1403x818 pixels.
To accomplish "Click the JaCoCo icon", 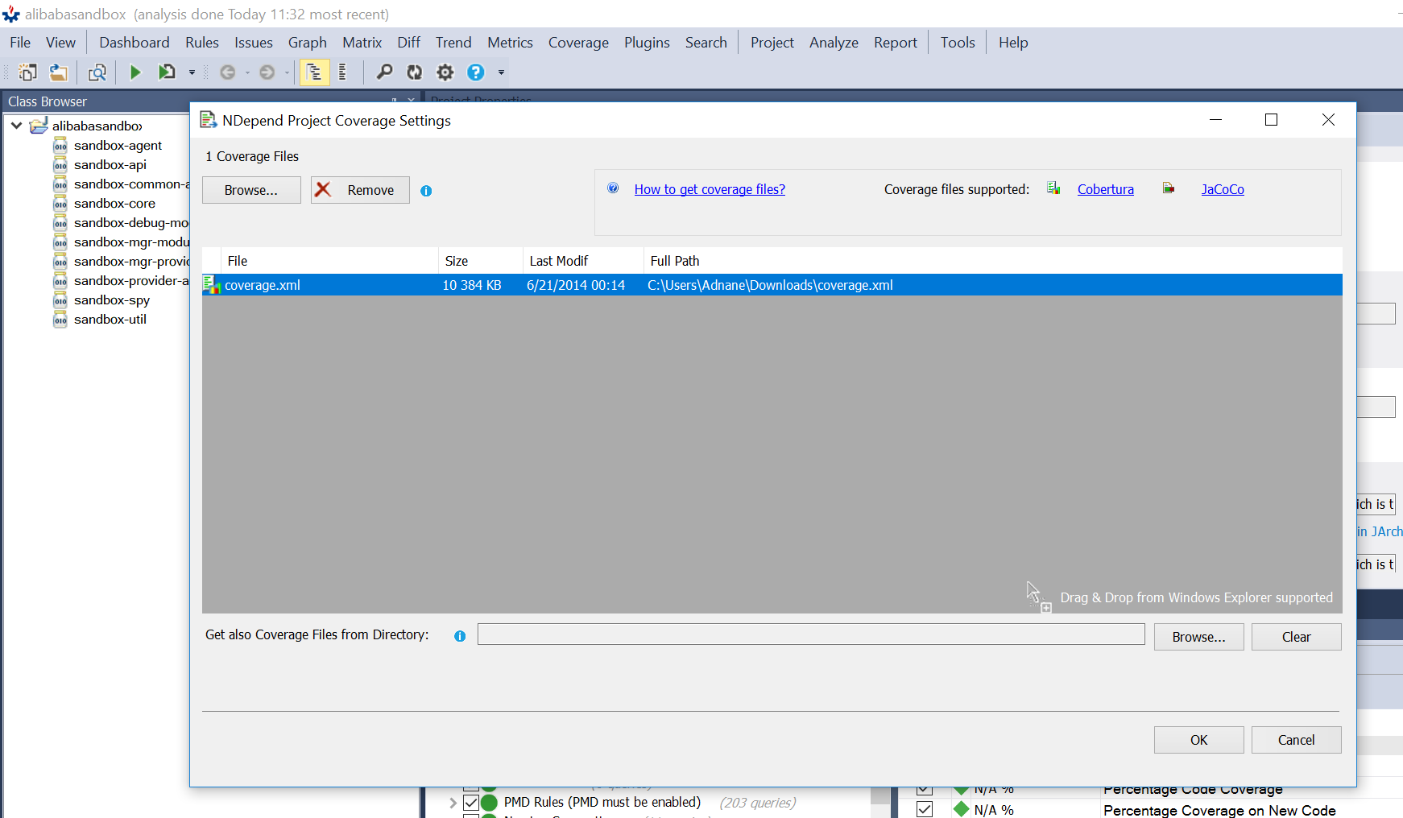I will coord(1169,188).
